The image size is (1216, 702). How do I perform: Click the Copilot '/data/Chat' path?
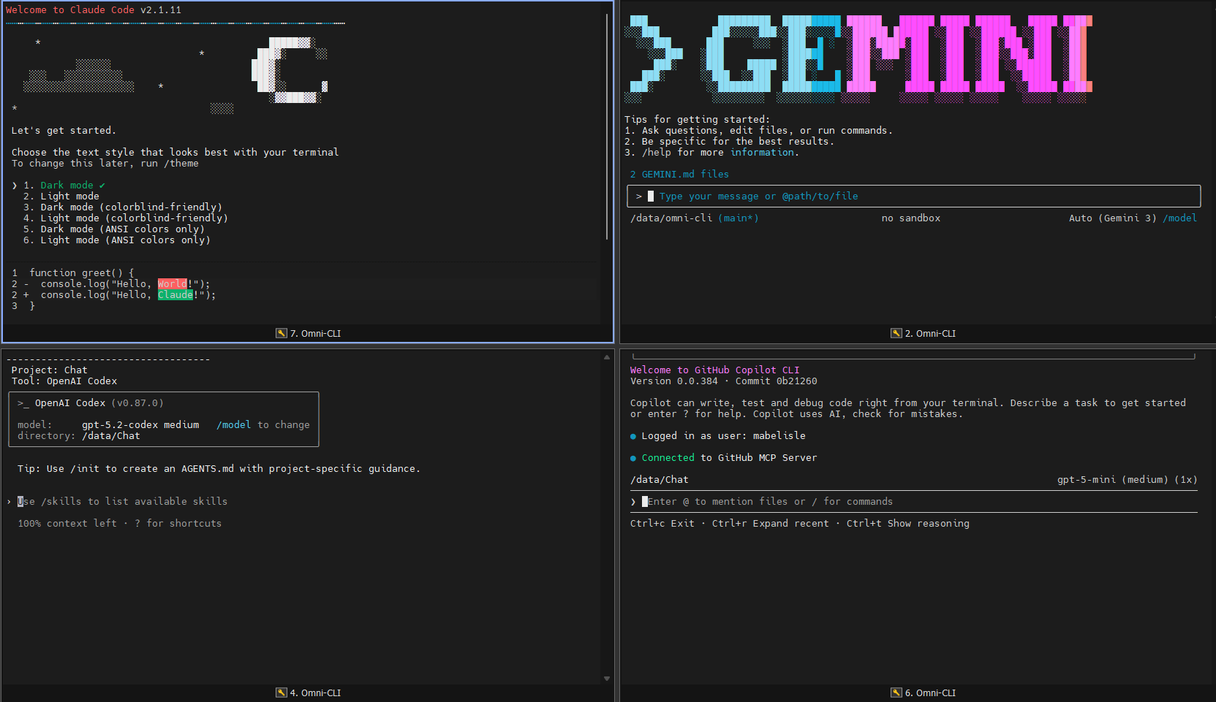coord(660,480)
